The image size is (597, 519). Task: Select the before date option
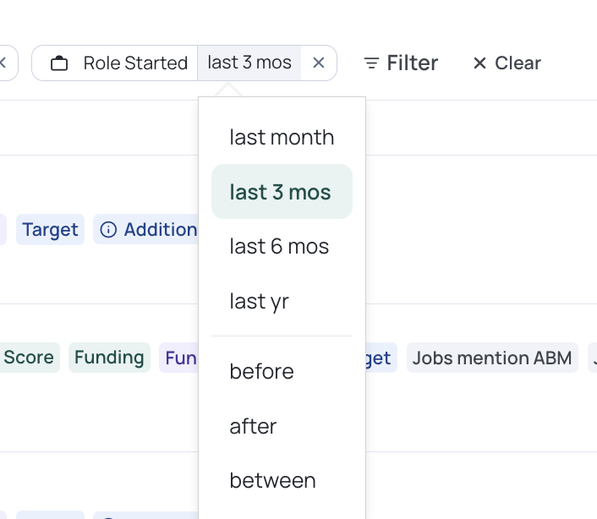282,371
